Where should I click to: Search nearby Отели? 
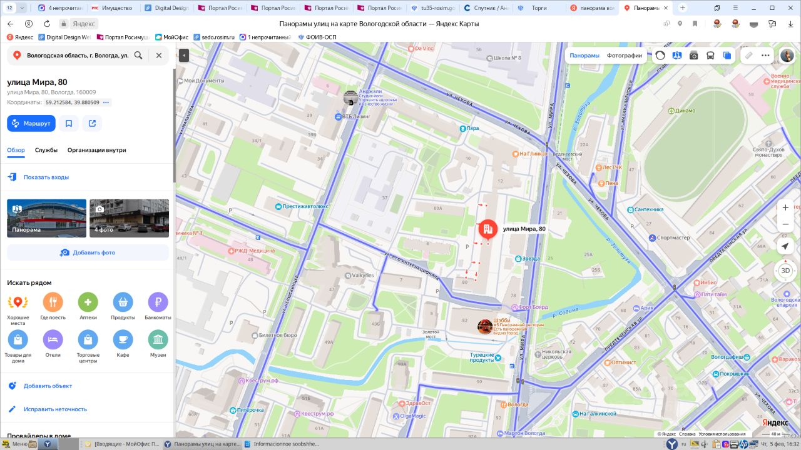click(53, 344)
